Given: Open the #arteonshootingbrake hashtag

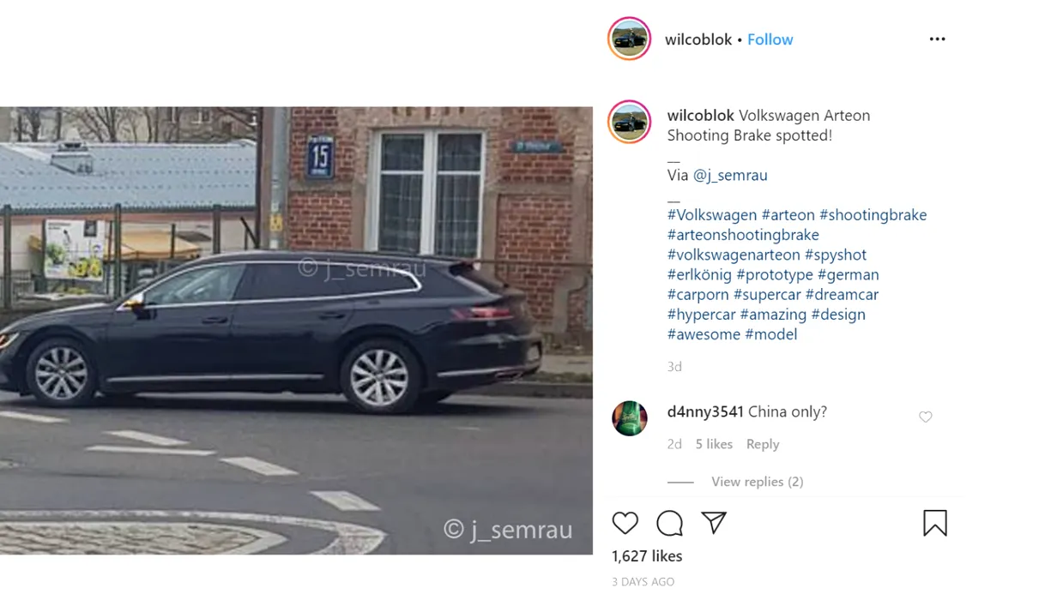Looking at the screenshot, I should pyautogui.click(x=743, y=235).
